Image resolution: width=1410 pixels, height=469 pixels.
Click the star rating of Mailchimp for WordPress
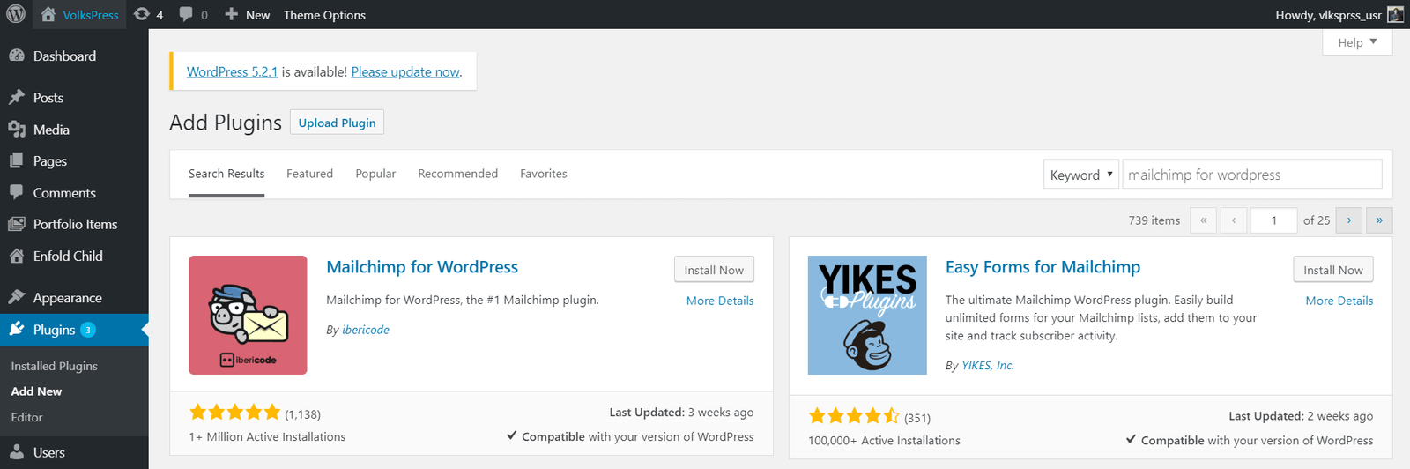[235, 412]
